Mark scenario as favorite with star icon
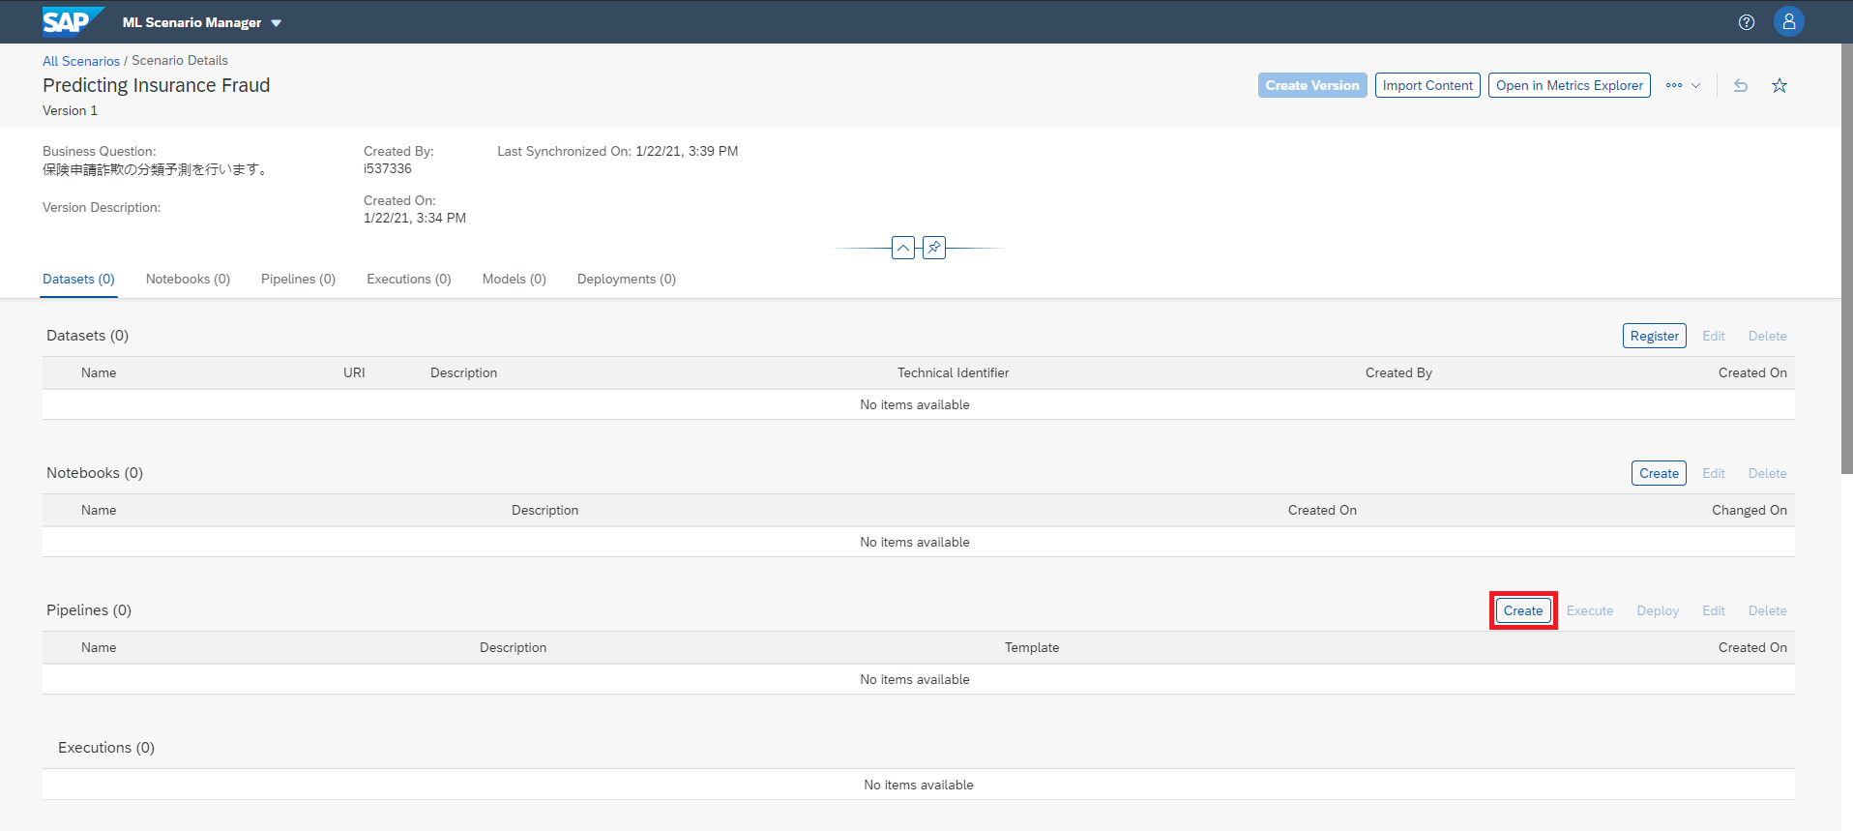The image size is (1853, 831). tap(1779, 85)
